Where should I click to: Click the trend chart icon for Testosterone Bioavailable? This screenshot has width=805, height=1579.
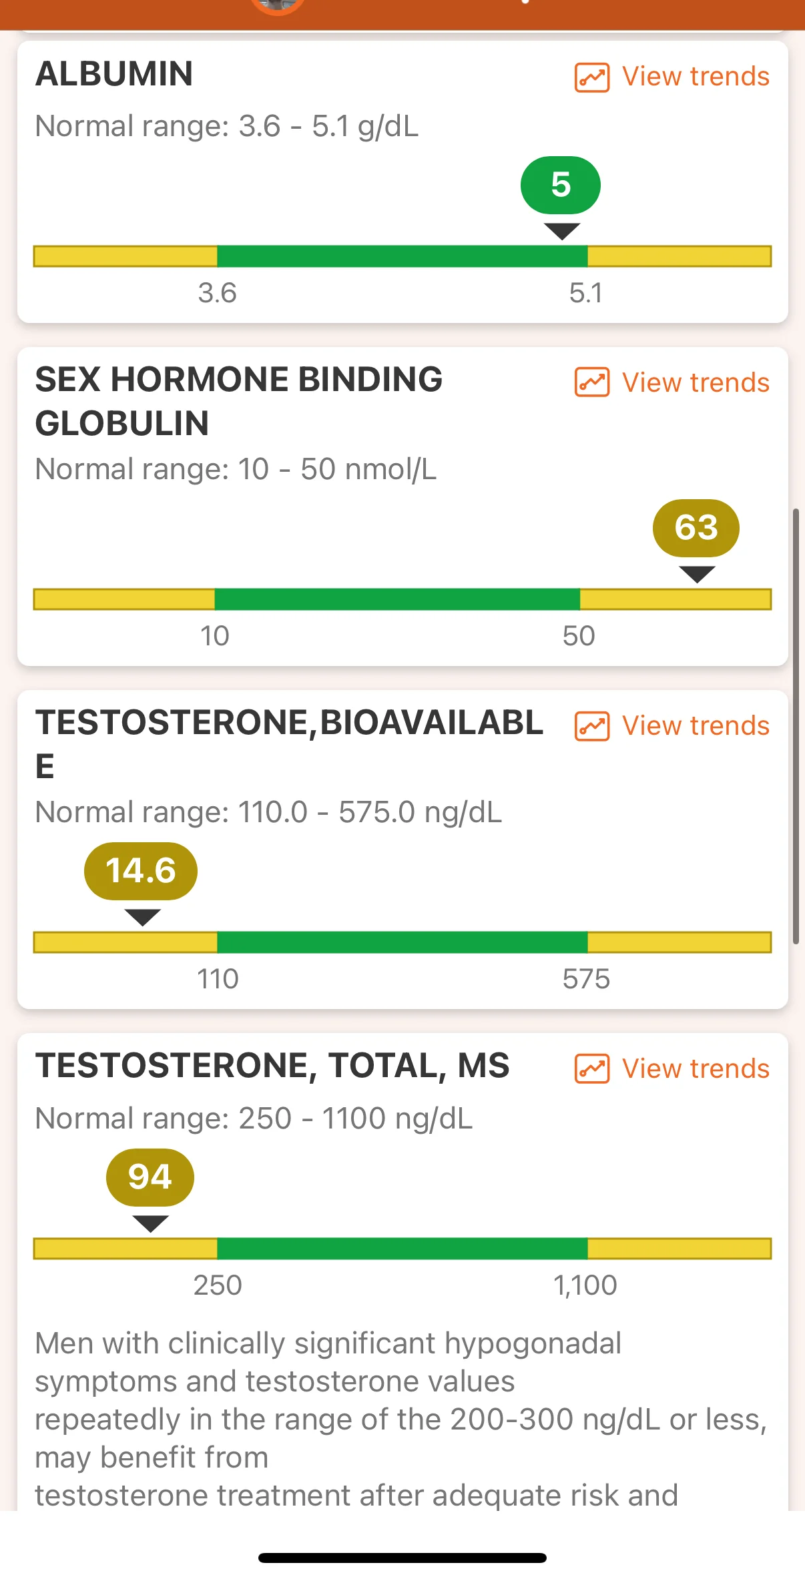591,726
